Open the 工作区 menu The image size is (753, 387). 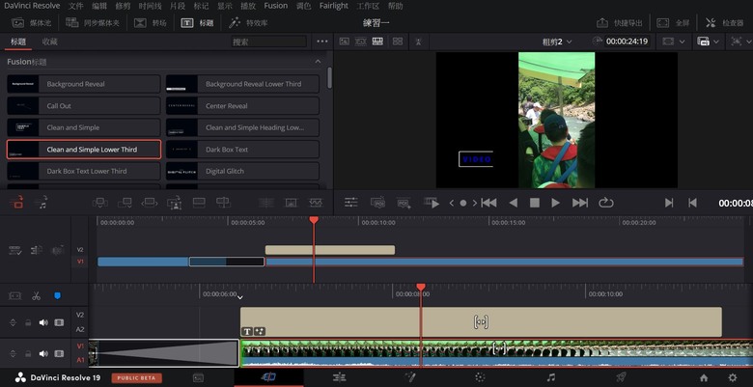click(x=368, y=6)
